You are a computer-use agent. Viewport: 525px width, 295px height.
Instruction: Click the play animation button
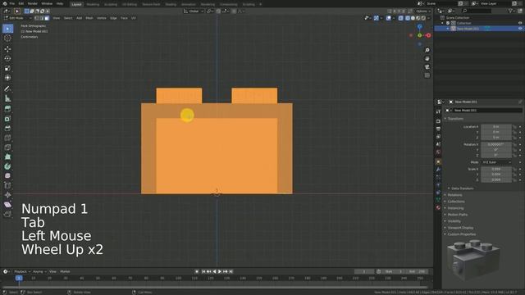tap(220, 271)
